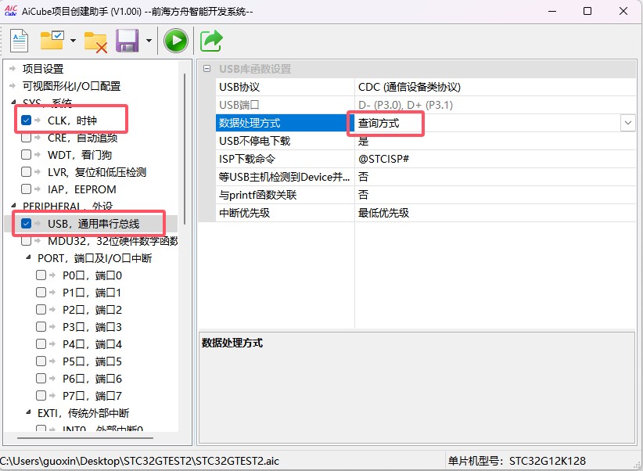The width and height of the screenshot is (643, 471).
Task: Open dropdown arrow beside save icon
Action: coord(149,41)
